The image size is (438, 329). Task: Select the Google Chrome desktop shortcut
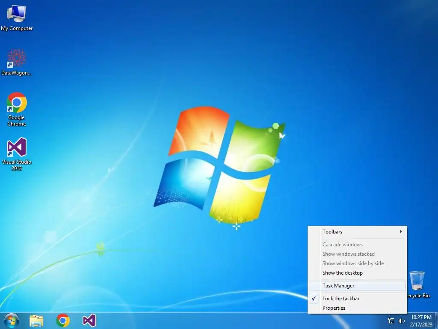tap(17, 109)
